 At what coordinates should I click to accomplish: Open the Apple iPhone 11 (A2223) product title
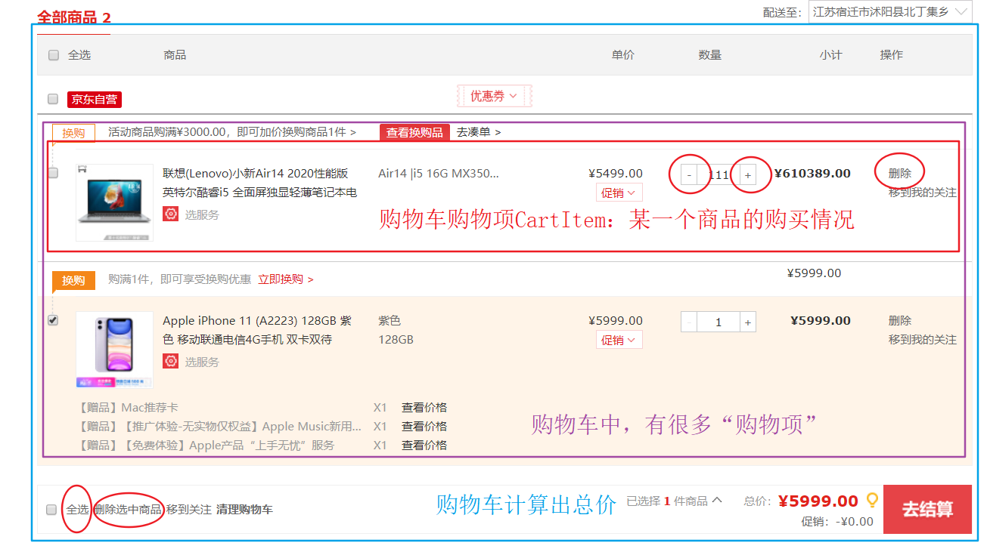tap(257, 330)
